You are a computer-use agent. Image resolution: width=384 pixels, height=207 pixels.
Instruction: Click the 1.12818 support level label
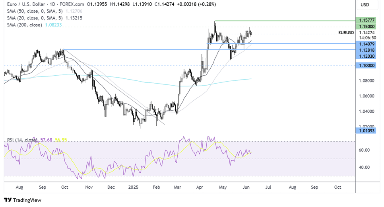click(367, 50)
